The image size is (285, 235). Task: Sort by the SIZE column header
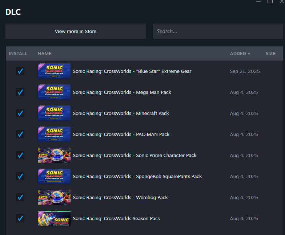click(x=270, y=54)
